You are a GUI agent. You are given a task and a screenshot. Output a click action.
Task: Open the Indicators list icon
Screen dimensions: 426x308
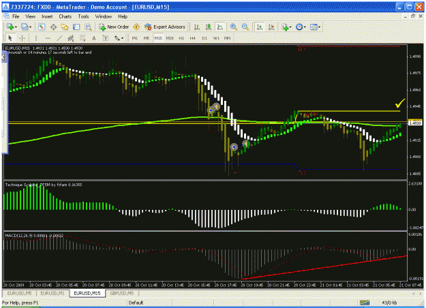285,27
